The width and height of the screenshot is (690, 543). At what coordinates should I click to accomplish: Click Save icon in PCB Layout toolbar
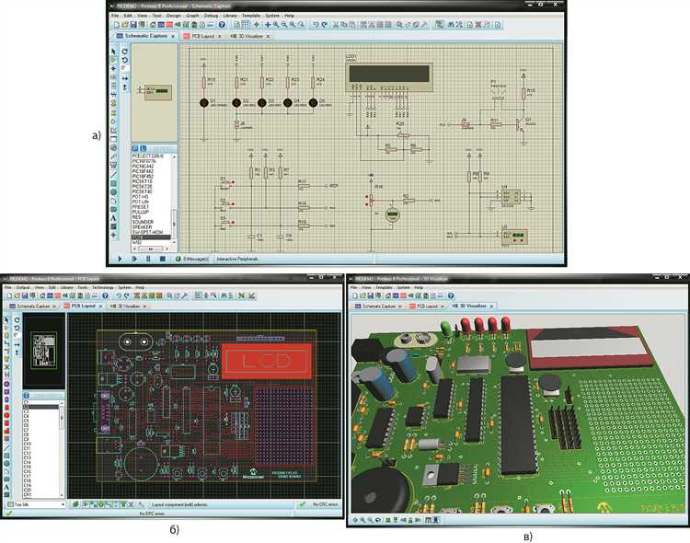click(25, 296)
